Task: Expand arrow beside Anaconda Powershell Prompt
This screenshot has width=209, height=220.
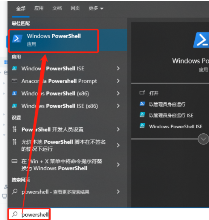Action: tap(118, 81)
